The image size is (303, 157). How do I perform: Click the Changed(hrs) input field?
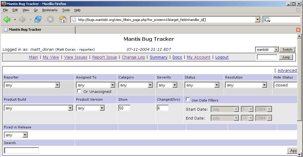(x=163, y=108)
